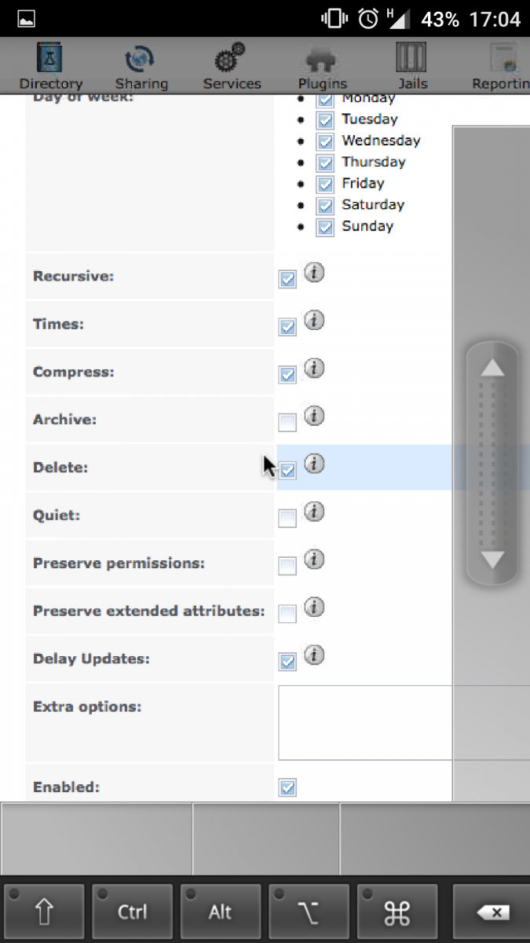Tap the Shift arrow key

point(44,912)
